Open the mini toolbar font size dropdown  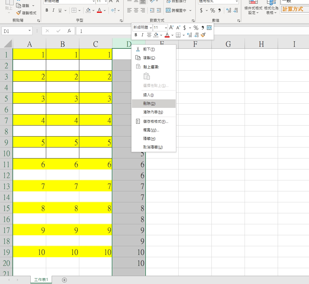[166, 27]
